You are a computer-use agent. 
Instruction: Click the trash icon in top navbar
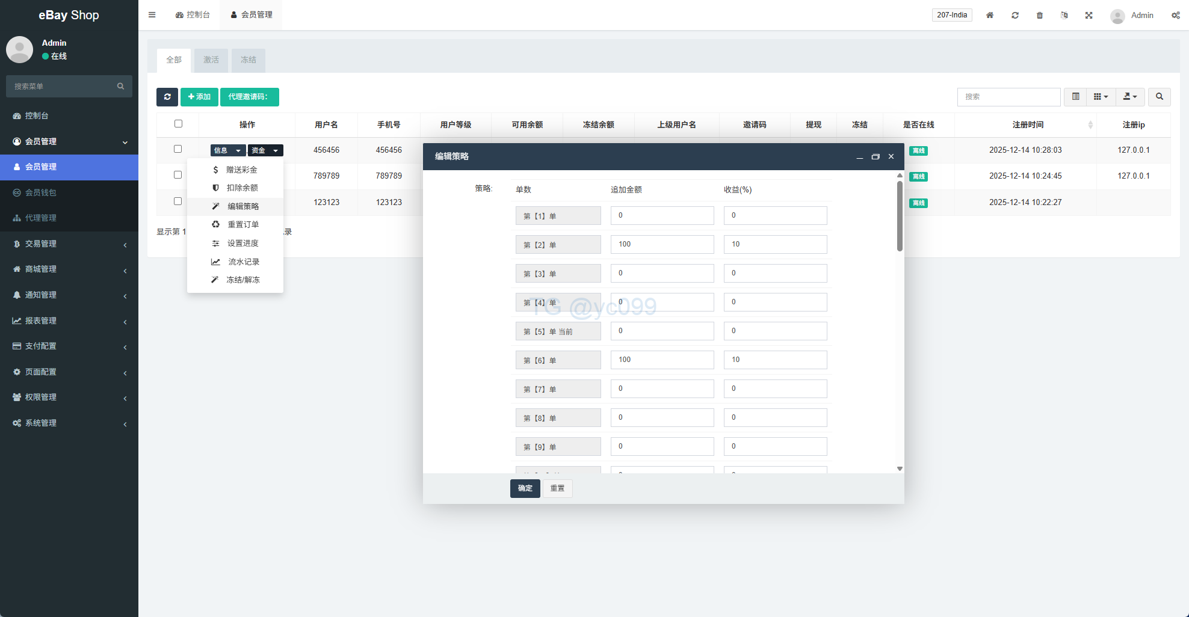pyautogui.click(x=1039, y=15)
